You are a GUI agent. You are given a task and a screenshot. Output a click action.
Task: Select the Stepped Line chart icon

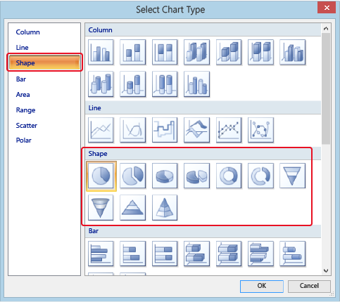(165, 130)
